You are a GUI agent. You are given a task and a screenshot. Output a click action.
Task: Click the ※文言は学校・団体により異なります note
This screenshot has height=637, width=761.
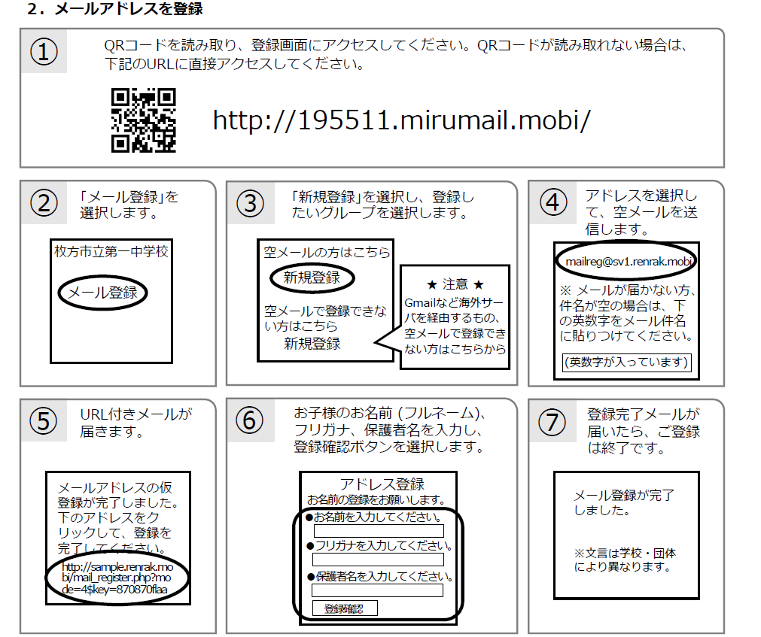tap(625, 560)
